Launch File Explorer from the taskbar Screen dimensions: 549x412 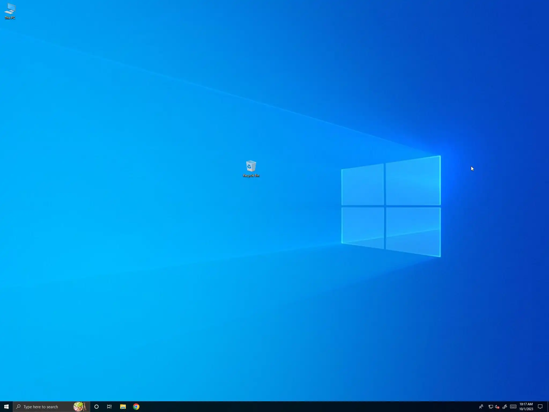pyautogui.click(x=123, y=407)
